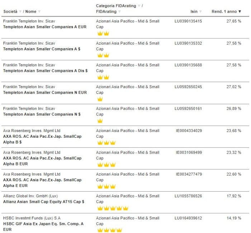Image resolution: width=251 pixels, height=233 pixels.
Task: Sort by Nome column arrow
Action: click(x=39, y=12)
